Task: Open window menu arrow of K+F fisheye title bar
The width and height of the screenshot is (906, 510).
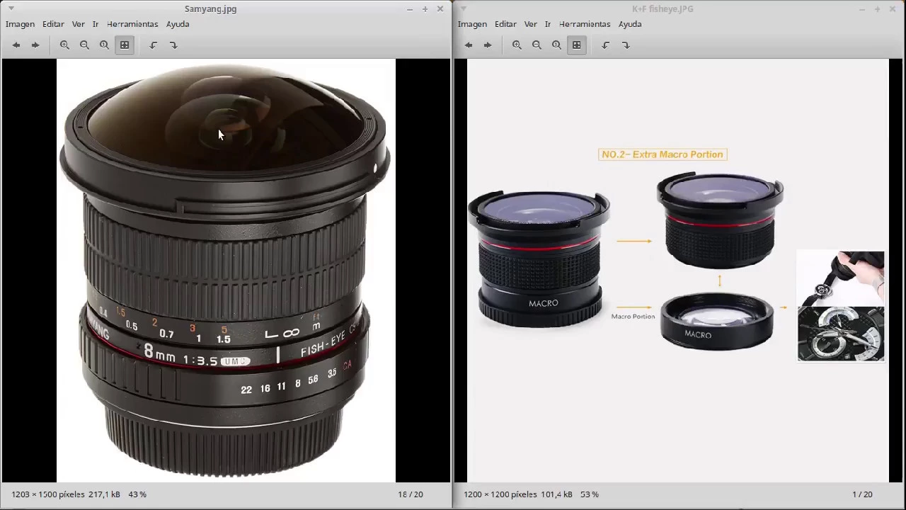Action: tap(463, 8)
